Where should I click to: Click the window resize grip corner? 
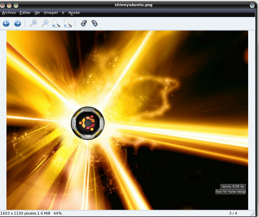253,214
